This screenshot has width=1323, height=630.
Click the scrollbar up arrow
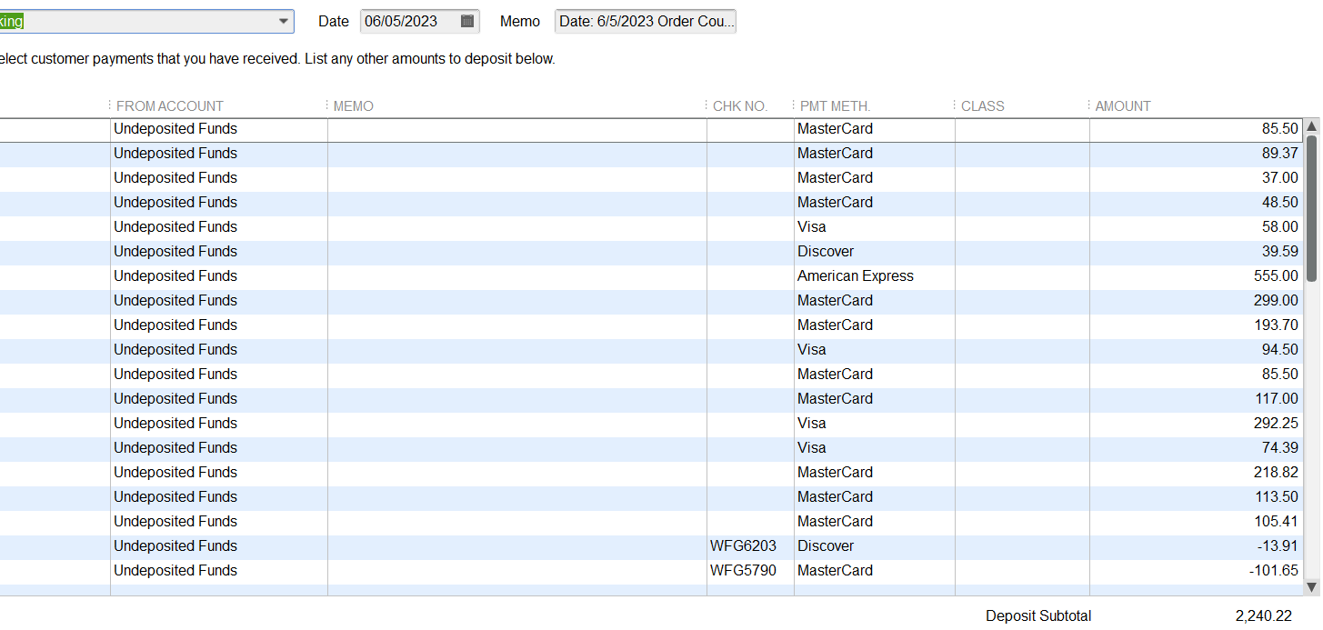click(1311, 126)
